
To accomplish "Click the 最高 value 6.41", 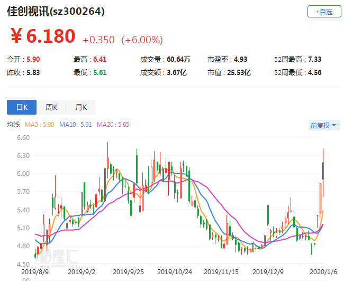I will pos(100,59).
